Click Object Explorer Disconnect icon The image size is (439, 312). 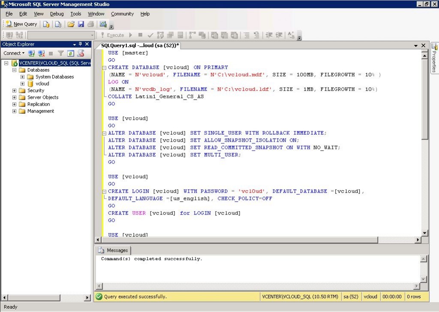click(x=42, y=53)
